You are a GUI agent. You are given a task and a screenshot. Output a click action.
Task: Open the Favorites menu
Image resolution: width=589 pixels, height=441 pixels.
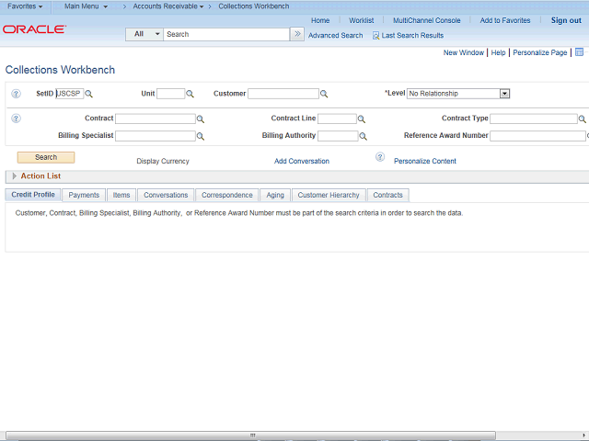pyautogui.click(x=25, y=6)
